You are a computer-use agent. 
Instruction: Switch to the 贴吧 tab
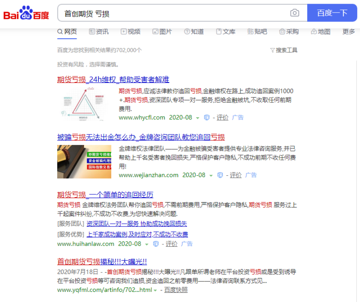click(x=257, y=32)
